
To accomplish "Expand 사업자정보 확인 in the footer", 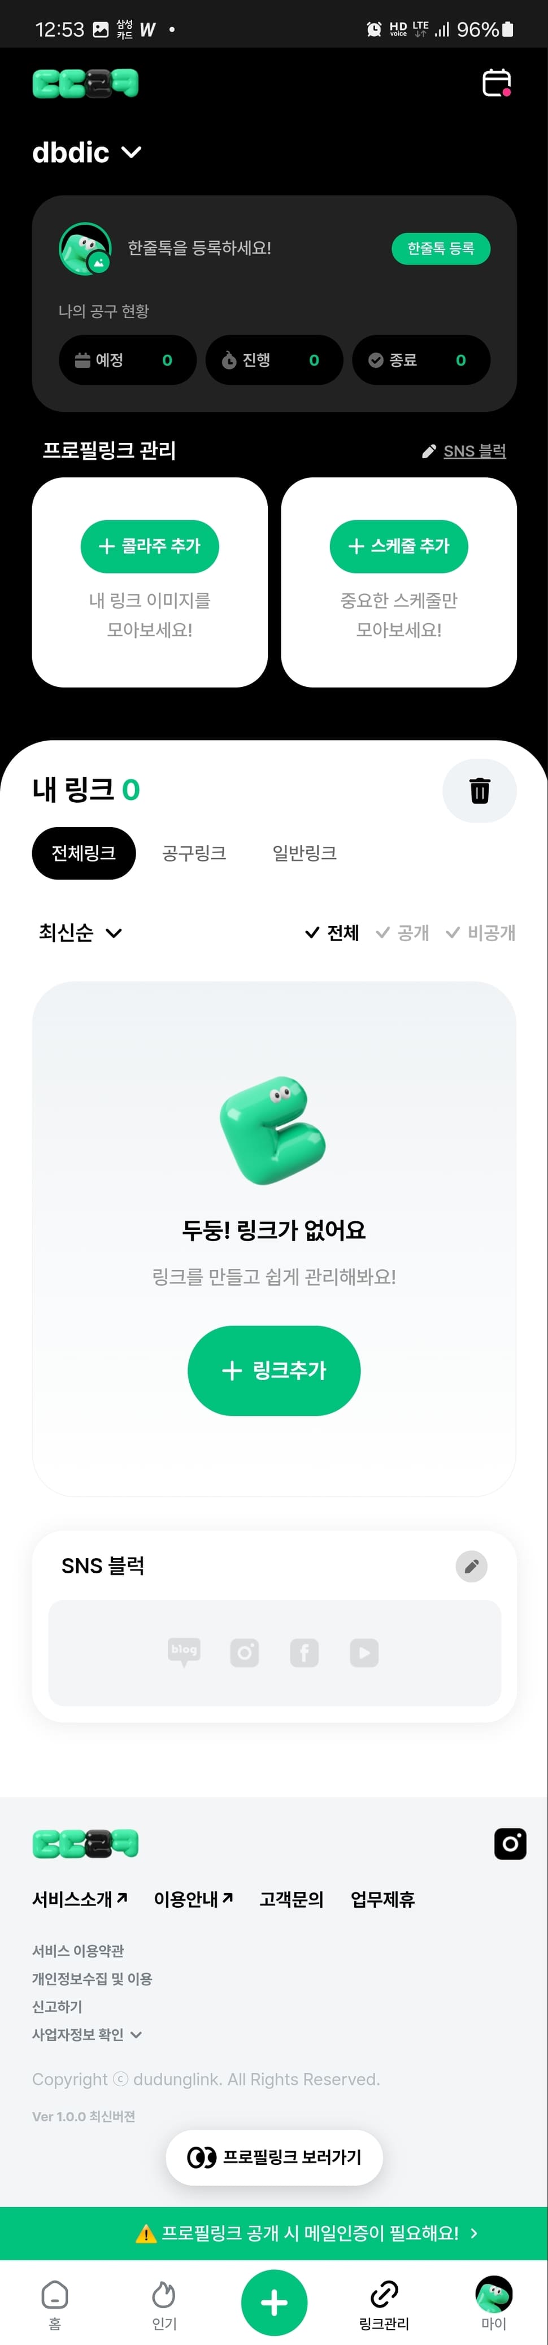I will point(86,2035).
